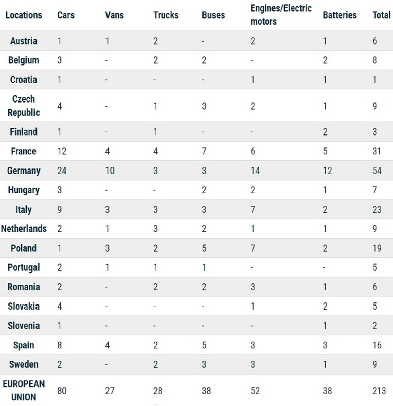
Task: Click France's cars value 12
Action: point(62,151)
